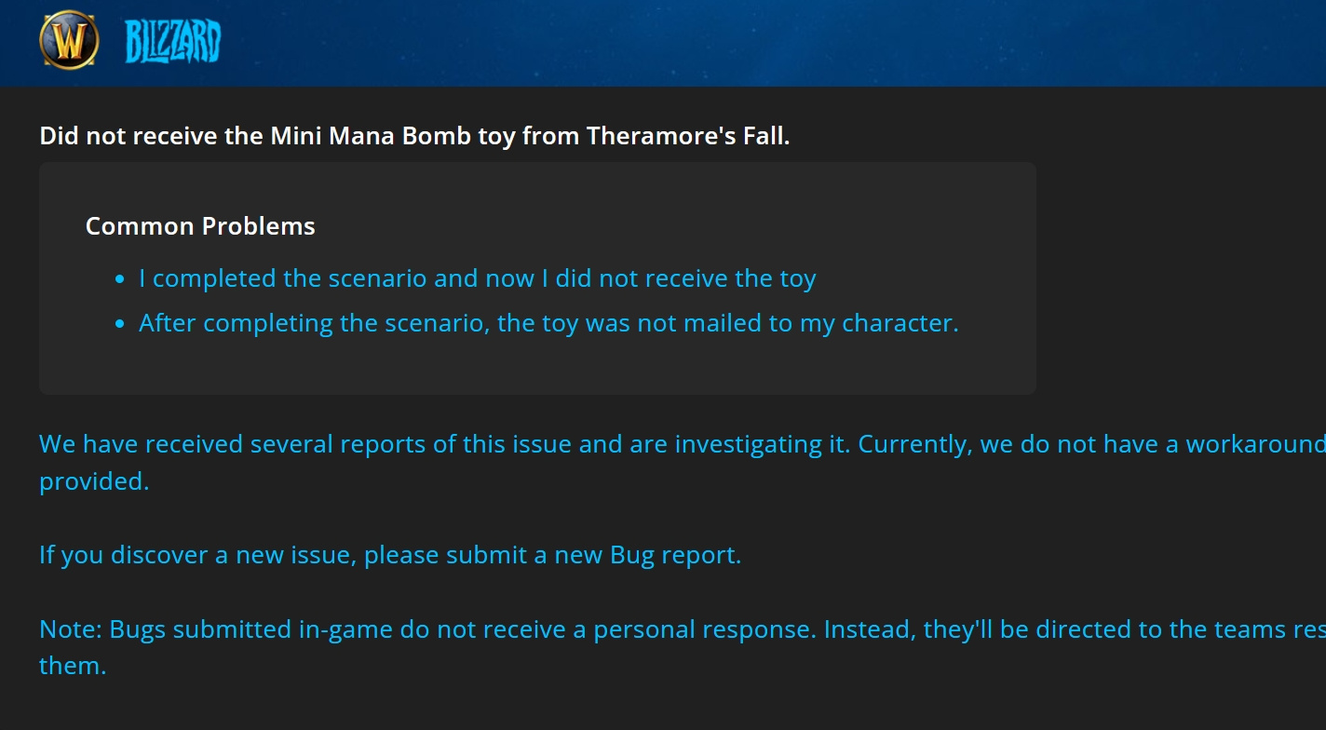
Task: Click empty blue header banner area
Action: coord(745,42)
